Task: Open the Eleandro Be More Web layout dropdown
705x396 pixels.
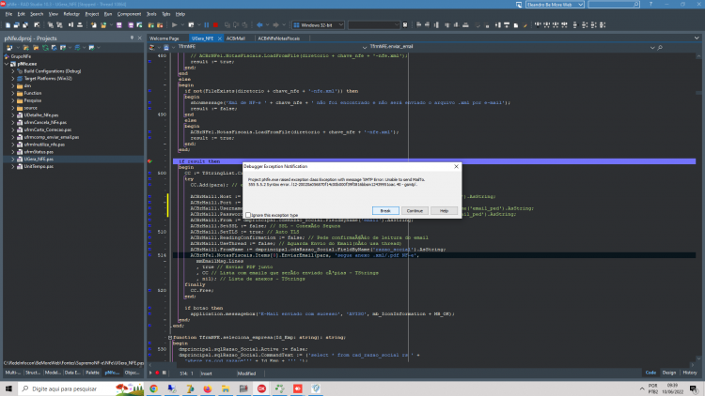Action: 555,5
